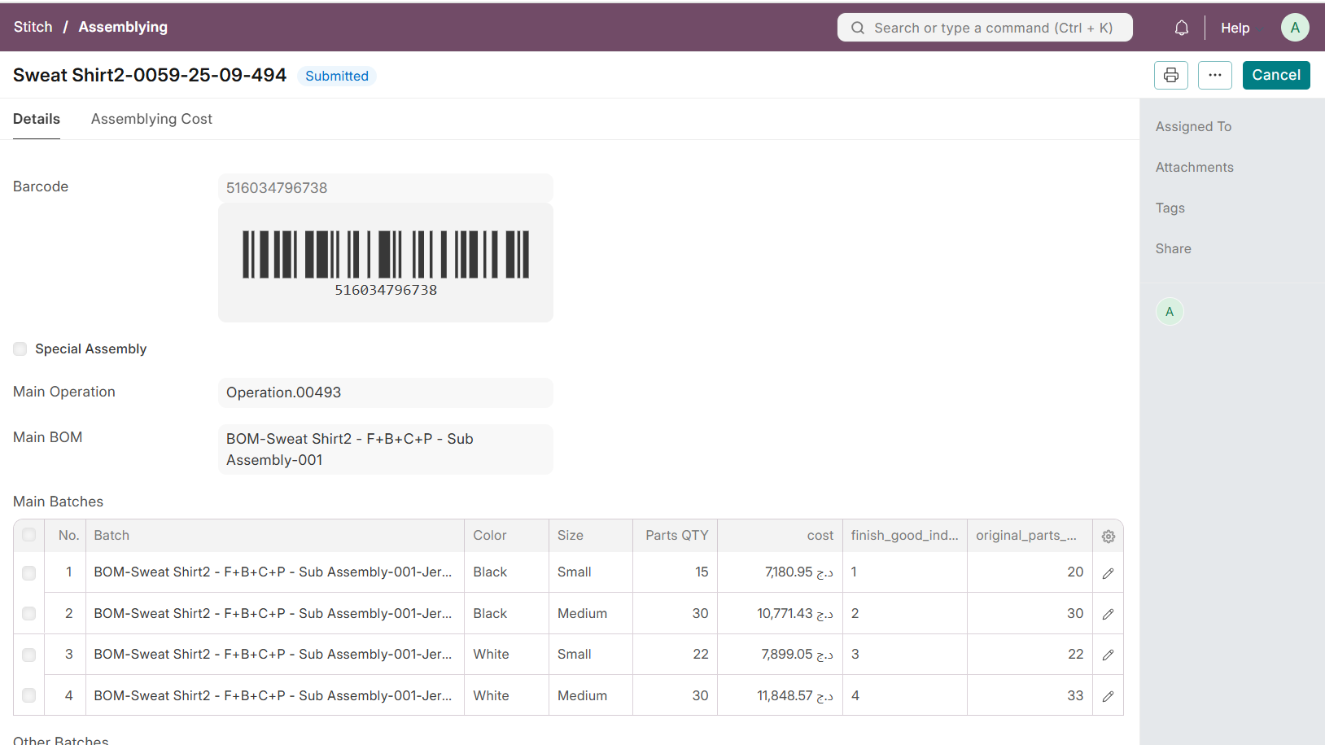Screen dimensions: 1325x745
Task: Click the barcode image
Action: [x=386, y=262]
